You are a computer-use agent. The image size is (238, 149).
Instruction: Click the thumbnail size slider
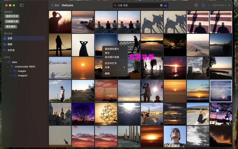[219, 5]
